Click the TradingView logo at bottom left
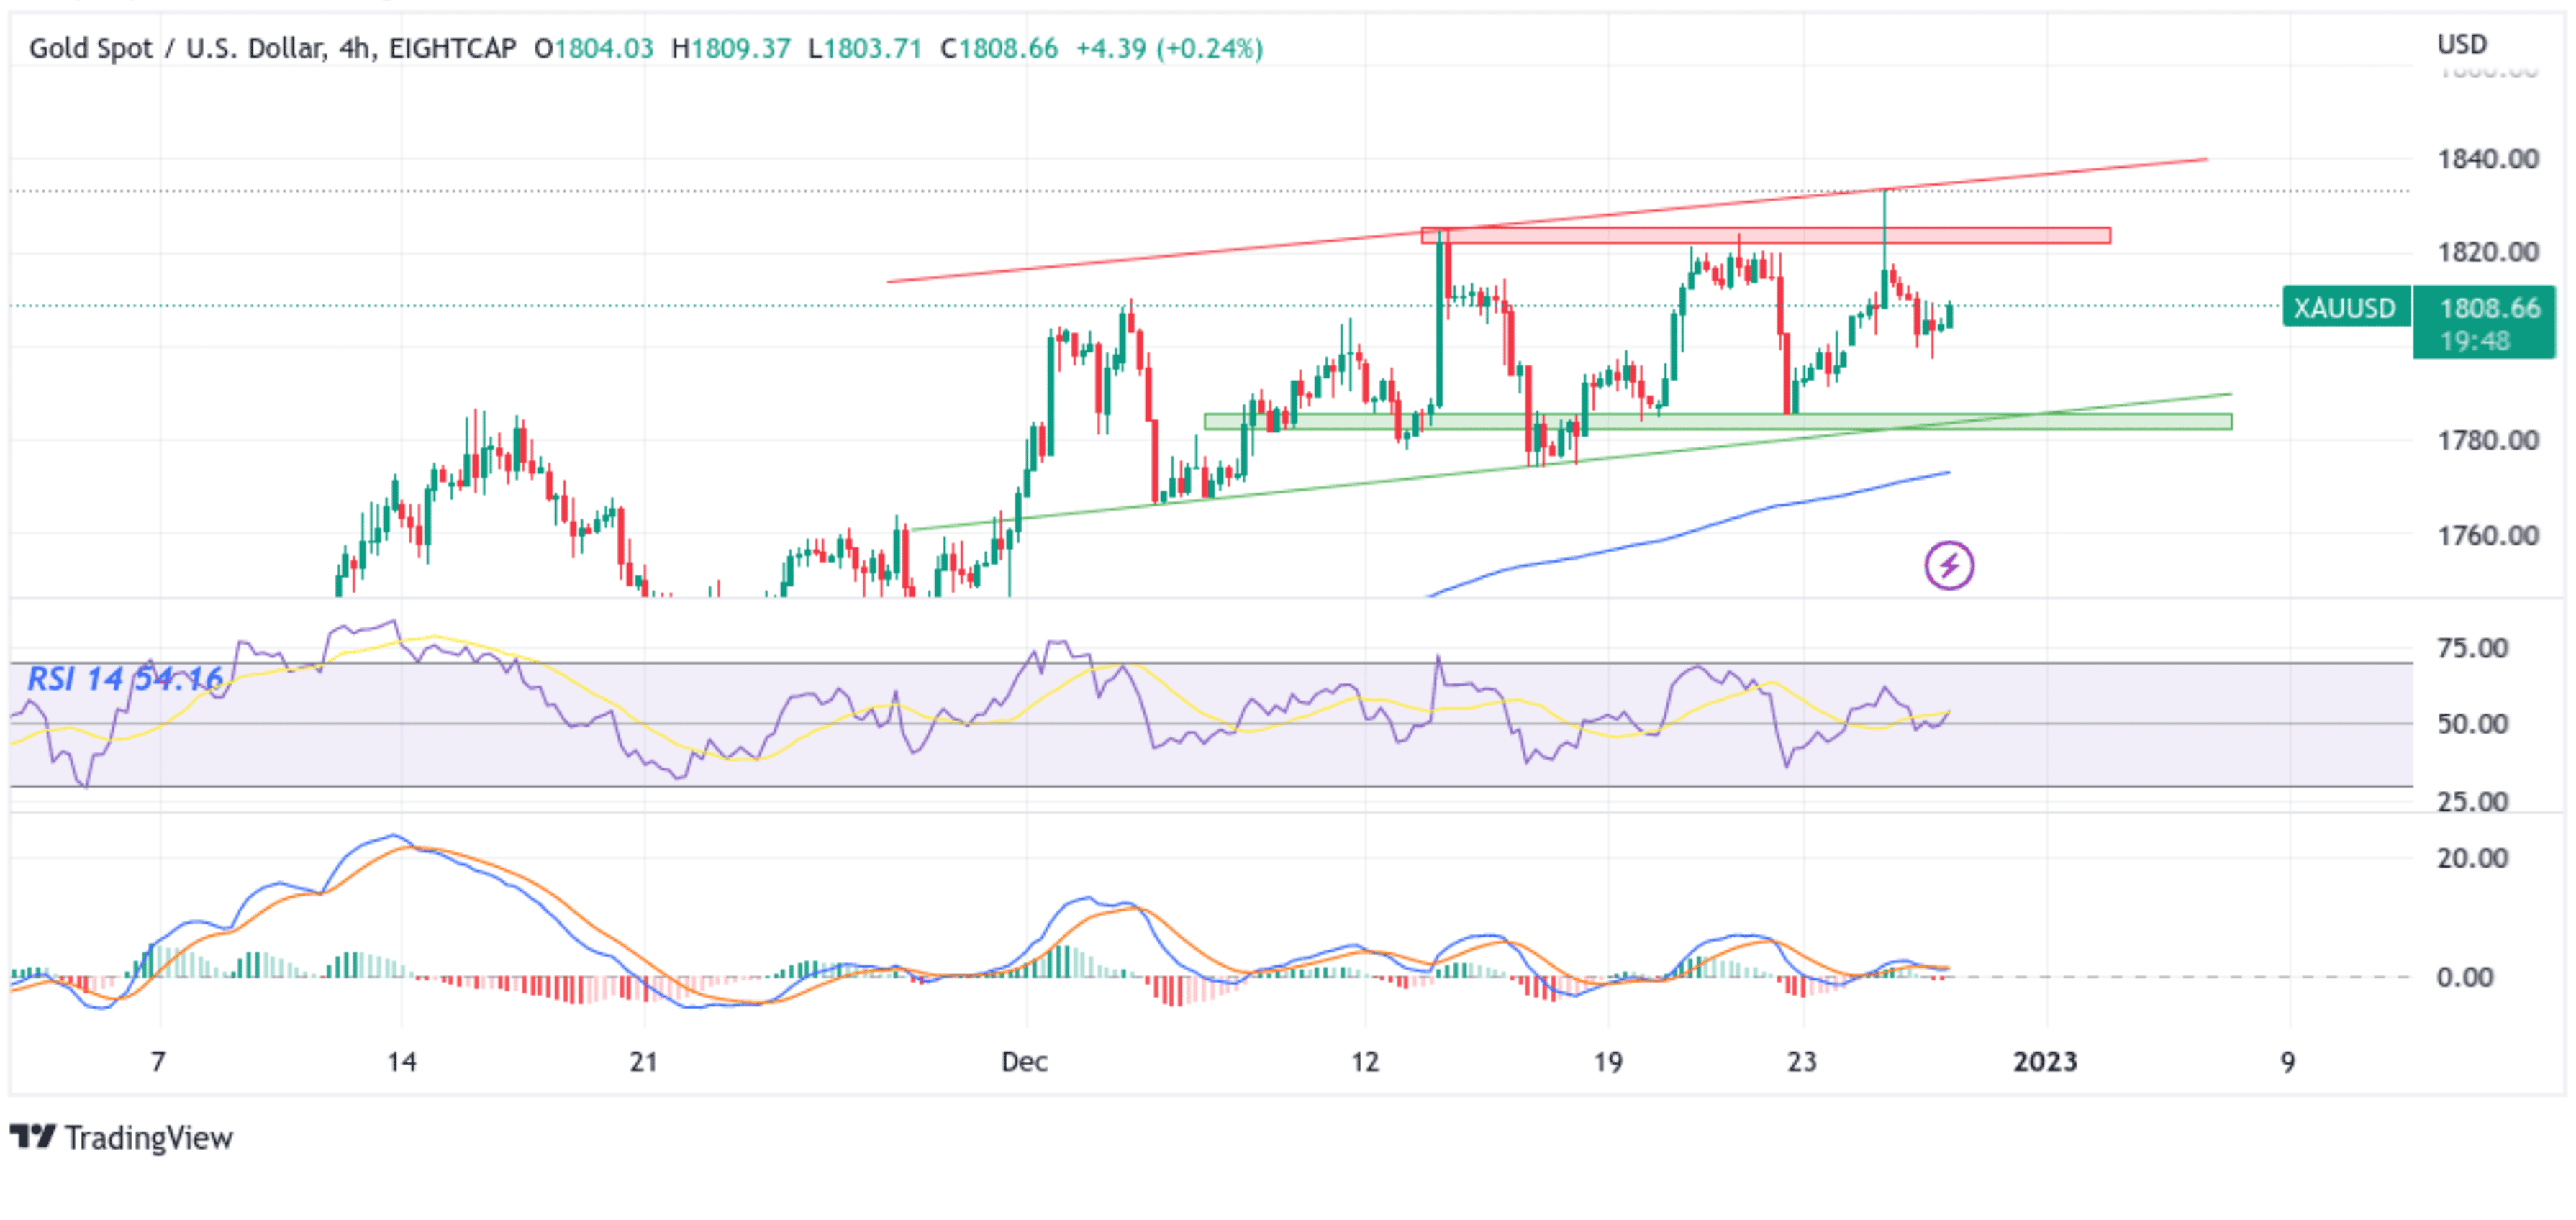 click(121, 1137)
